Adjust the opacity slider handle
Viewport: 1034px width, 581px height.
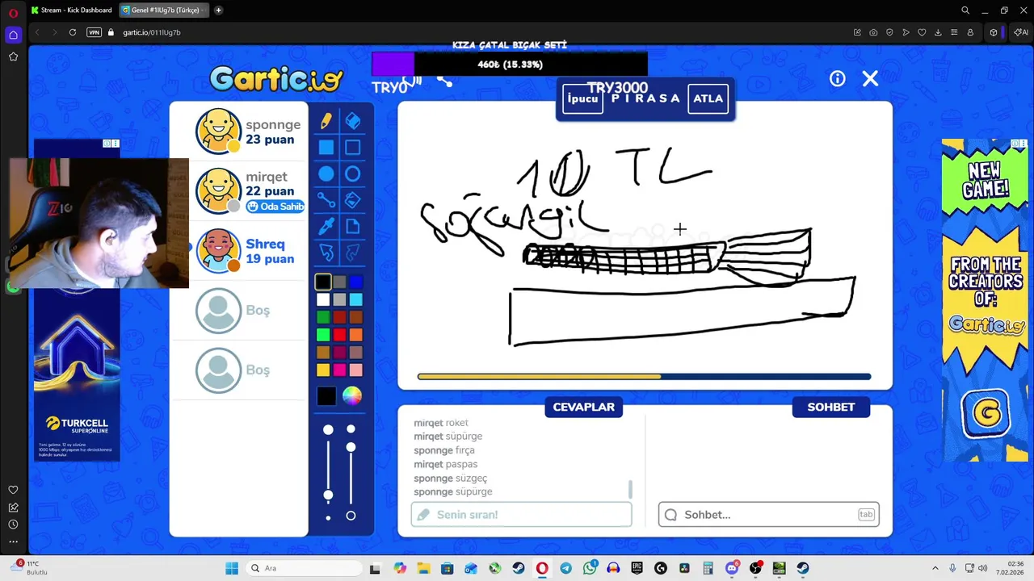coord(351,447)
